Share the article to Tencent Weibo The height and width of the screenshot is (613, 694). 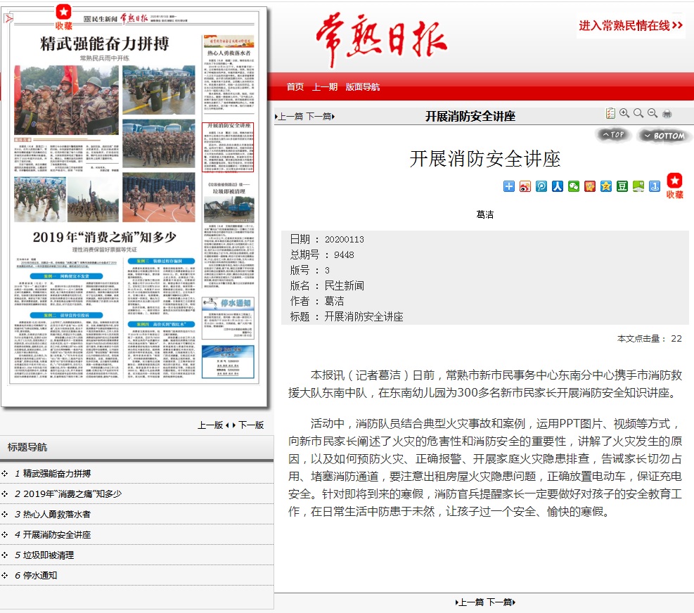(x=541, y=186)
